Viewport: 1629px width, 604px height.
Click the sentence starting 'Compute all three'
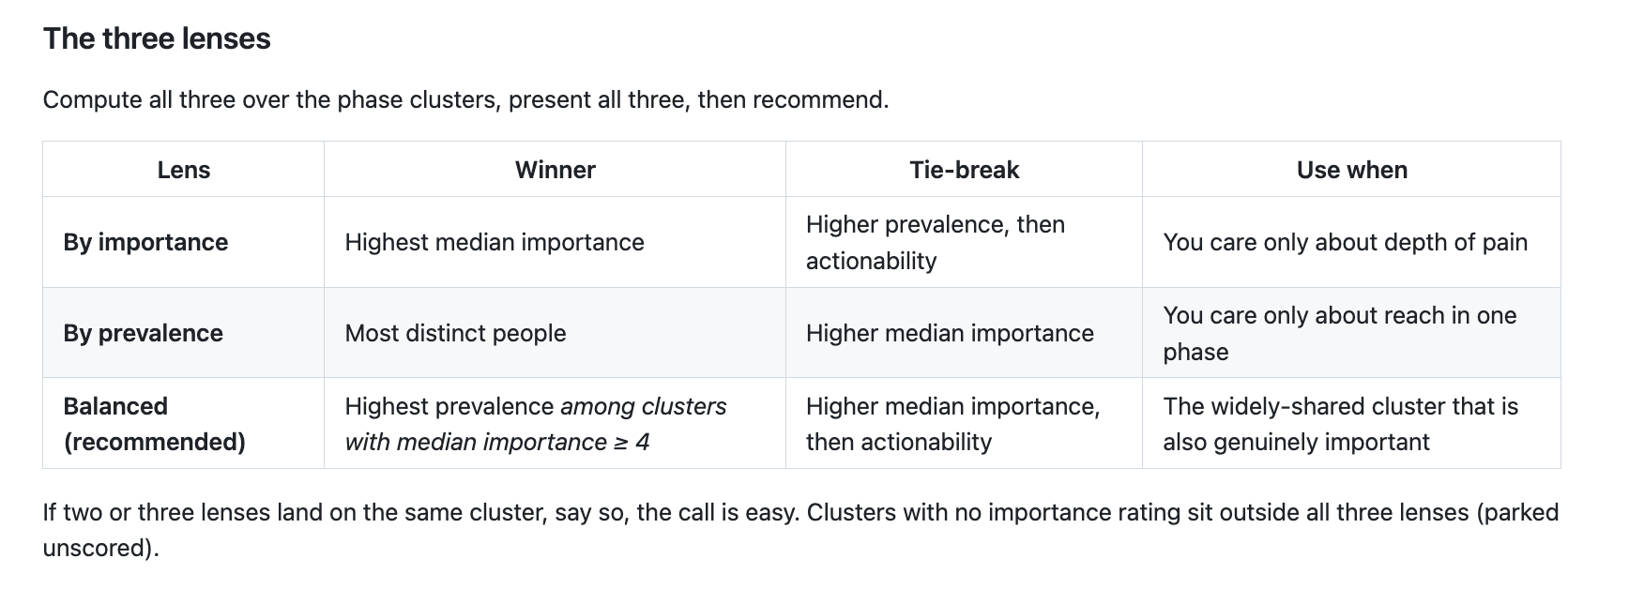[x=465, y=99]
